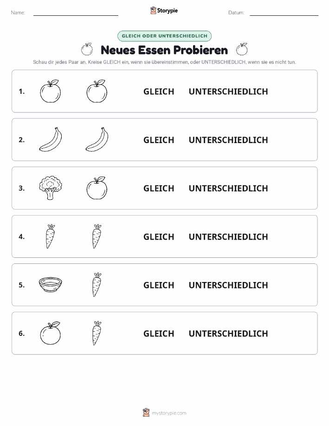Screen dimensions: 329x426
Task: Click the second apple in row 1
Action: pos(97,91)
